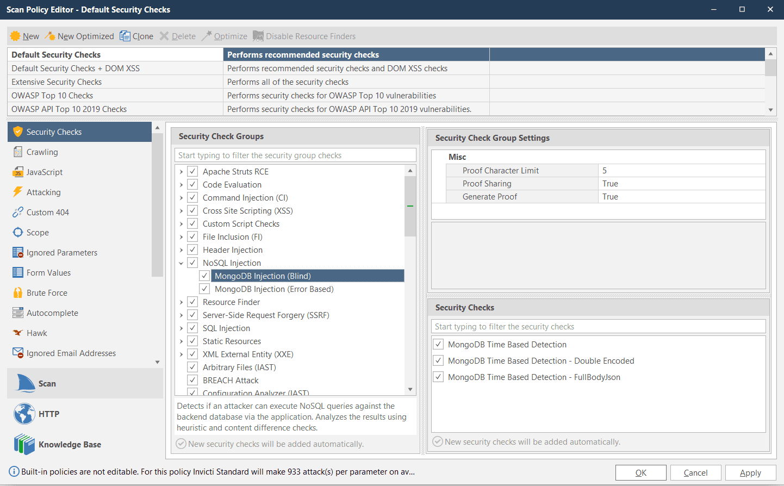The width and height of the screenshot is (784, 486).
Task: Disable the MongoDB Injection (Blind) check
Action: (x=204, y=276)
